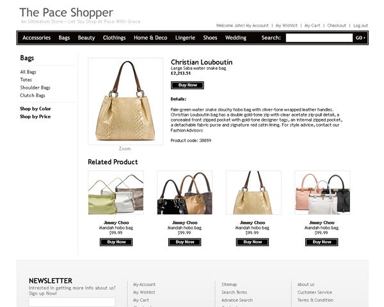Open the Customer Service footer link
Viewport: 384px width, 307px height.
315,292
